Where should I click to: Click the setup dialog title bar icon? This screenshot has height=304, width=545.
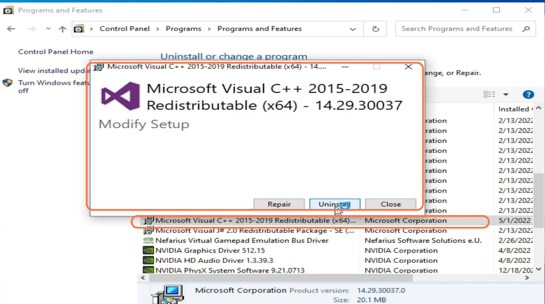99,67
